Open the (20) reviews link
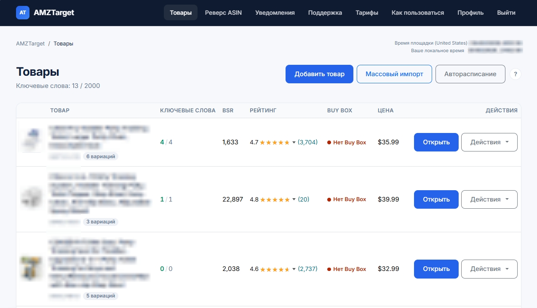Viewport: 537px width, 308px height. (x=304, y=199)
